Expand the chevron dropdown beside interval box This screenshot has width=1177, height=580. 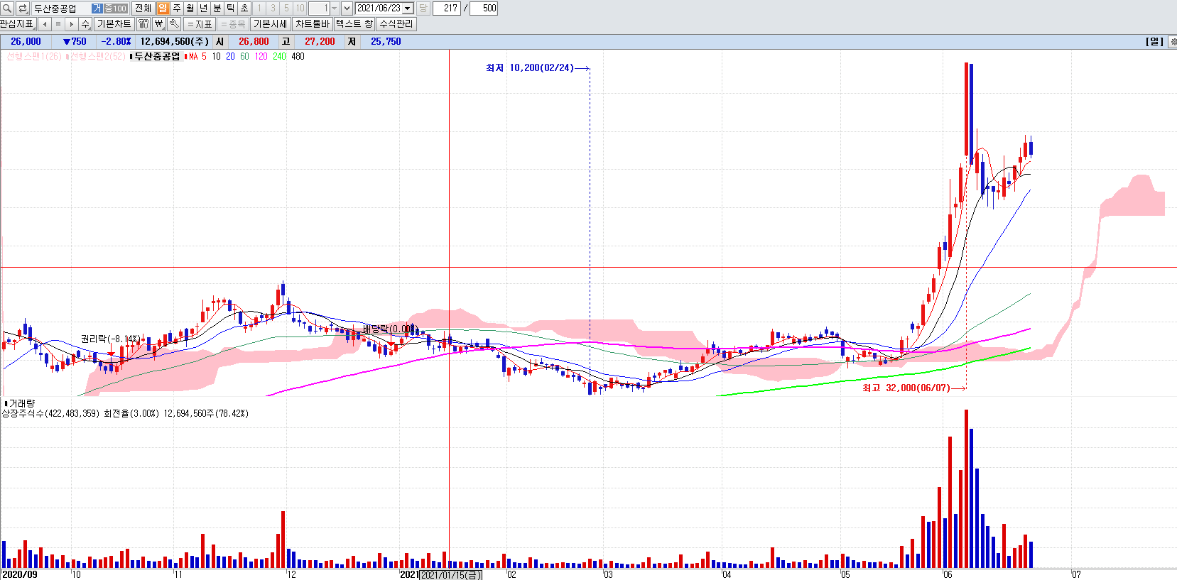tap(347, 9)
